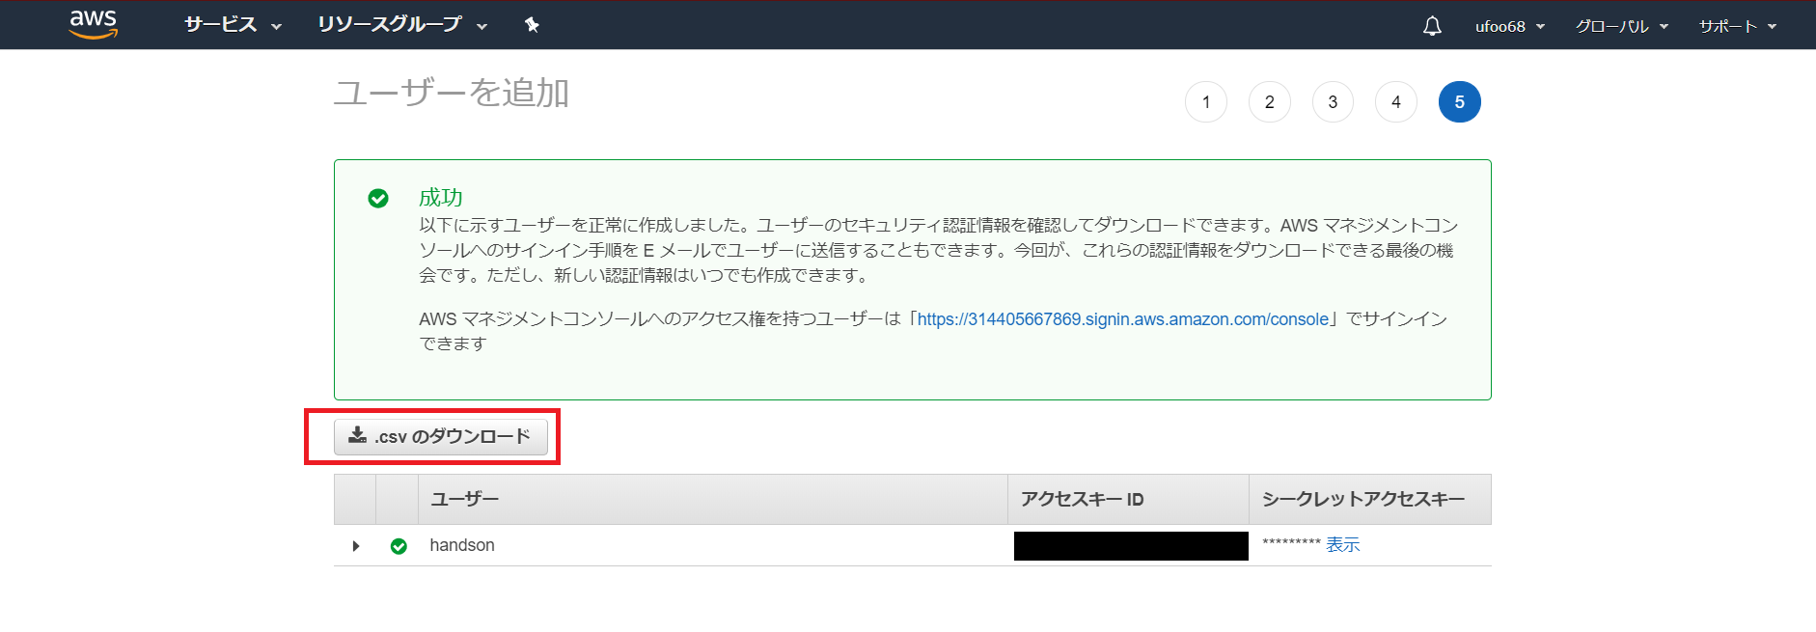The image size is (1816, 632).
Task: Open the signin.aws.amazon.com console link
Action: pyautogui.click(x=1123, y=319)
